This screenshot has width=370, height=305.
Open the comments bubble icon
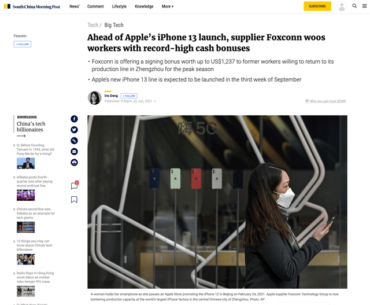[75, 185]
